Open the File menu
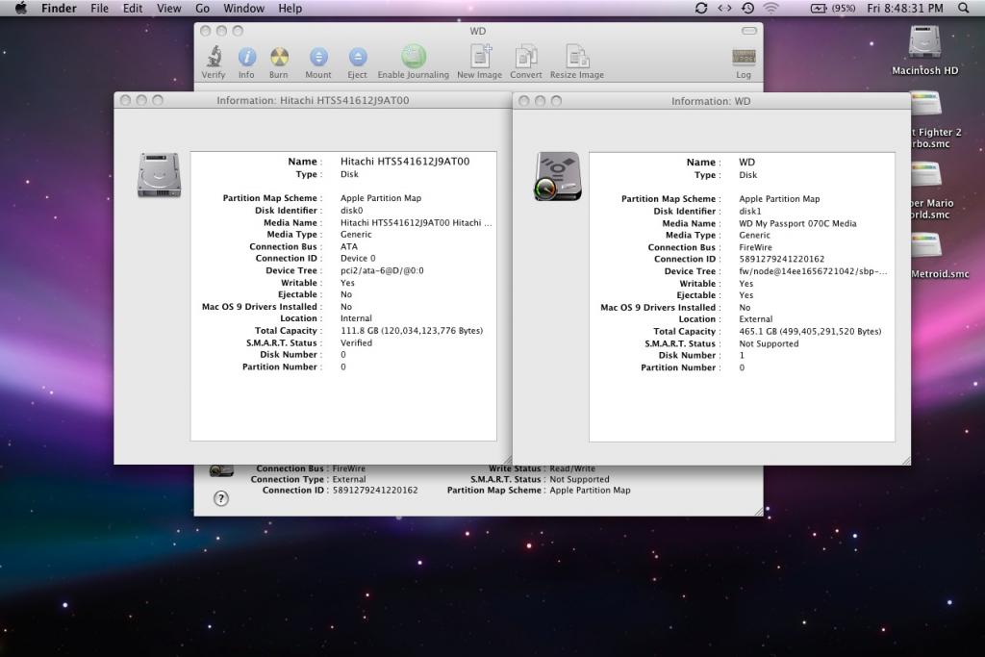985x657 pixels. [x=99, y=8]
